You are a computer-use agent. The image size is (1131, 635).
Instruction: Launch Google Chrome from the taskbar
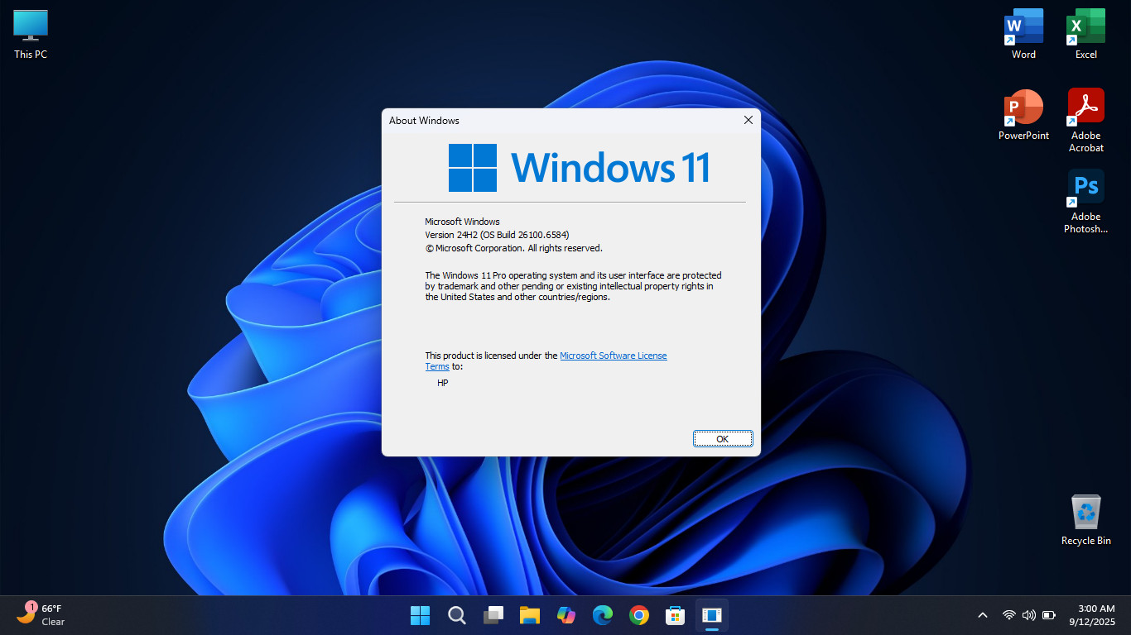click(x=638, y=615)
